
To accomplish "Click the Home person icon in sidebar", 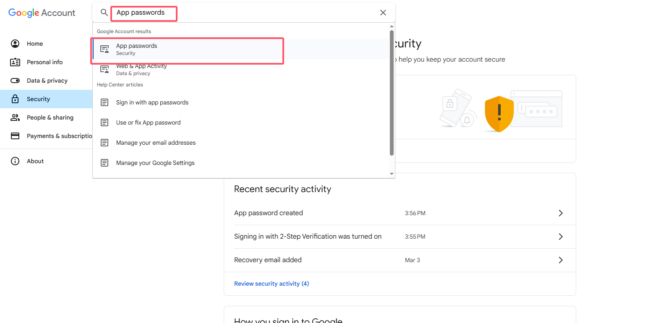I will pos(15,44).
